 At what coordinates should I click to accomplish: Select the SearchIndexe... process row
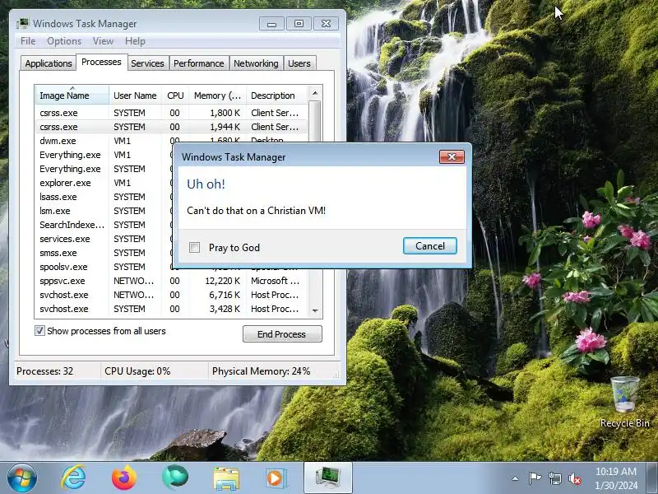click(104, 225)
